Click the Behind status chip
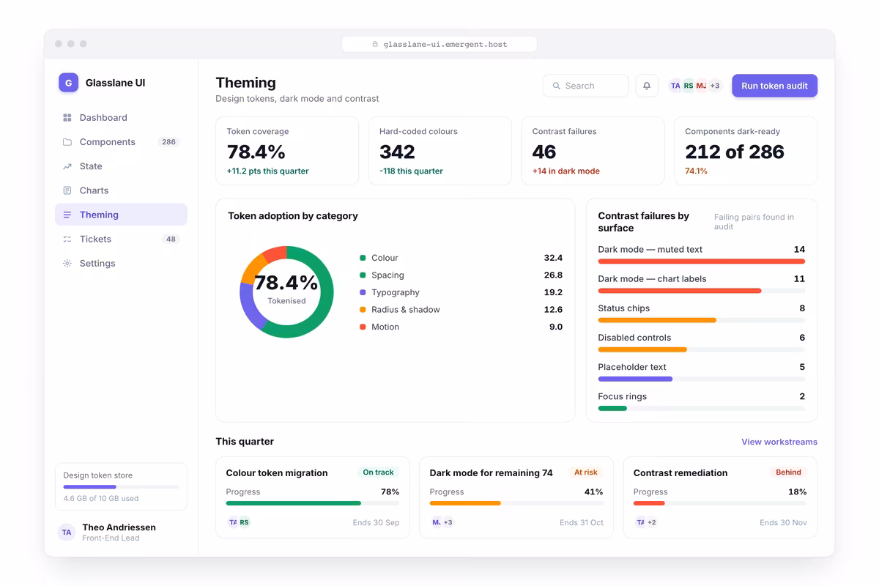 pos(788,472)
